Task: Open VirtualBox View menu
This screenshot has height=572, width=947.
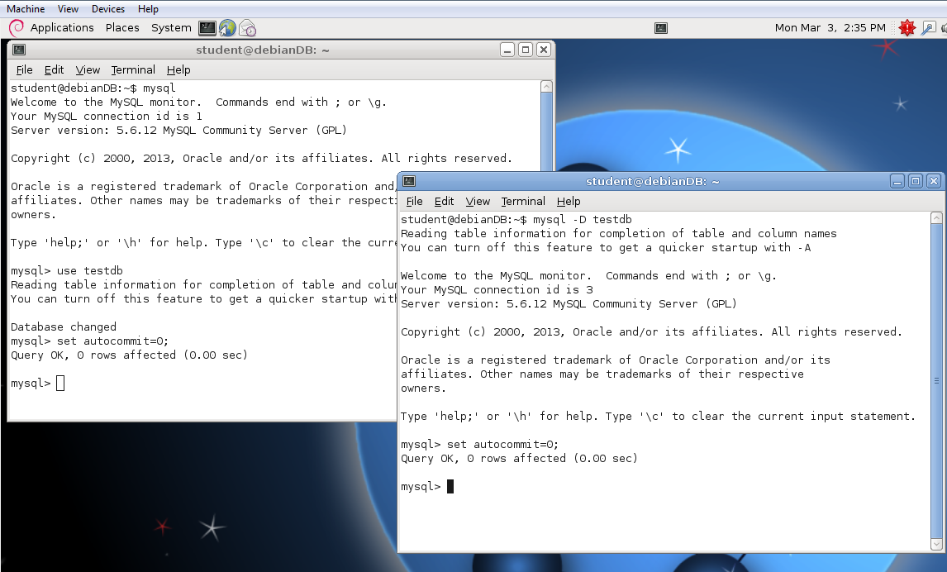Action: tap(68, 9)
